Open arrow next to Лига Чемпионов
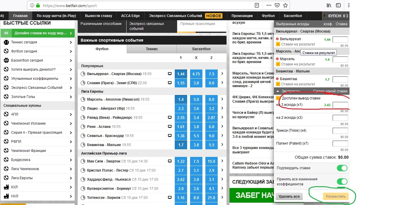The width and height of the screenshot is (396, 205). pos(71,169)
